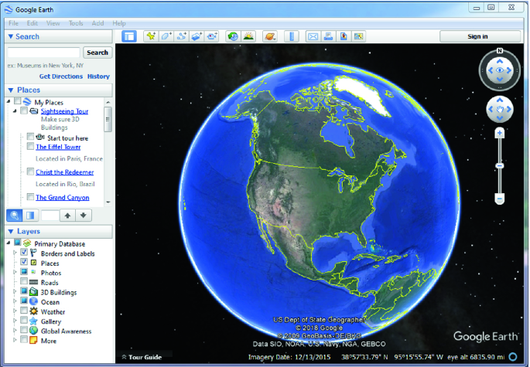The width and height of the screenshot is (530, 367).
Task: Enable the Roads layer checkbox
Action: pyautogui.click(x=24, y=283)
